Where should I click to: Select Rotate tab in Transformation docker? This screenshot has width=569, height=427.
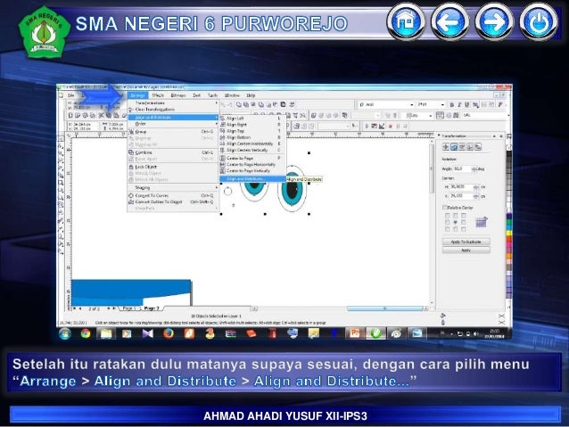point(454,147)
